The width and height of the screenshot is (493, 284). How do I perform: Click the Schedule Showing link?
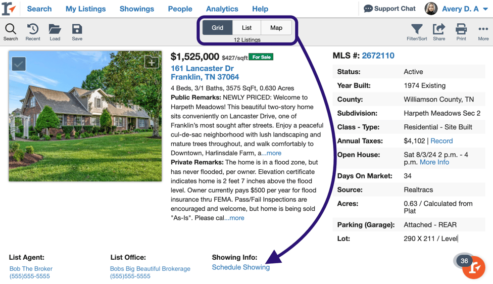tap(240, 267)
